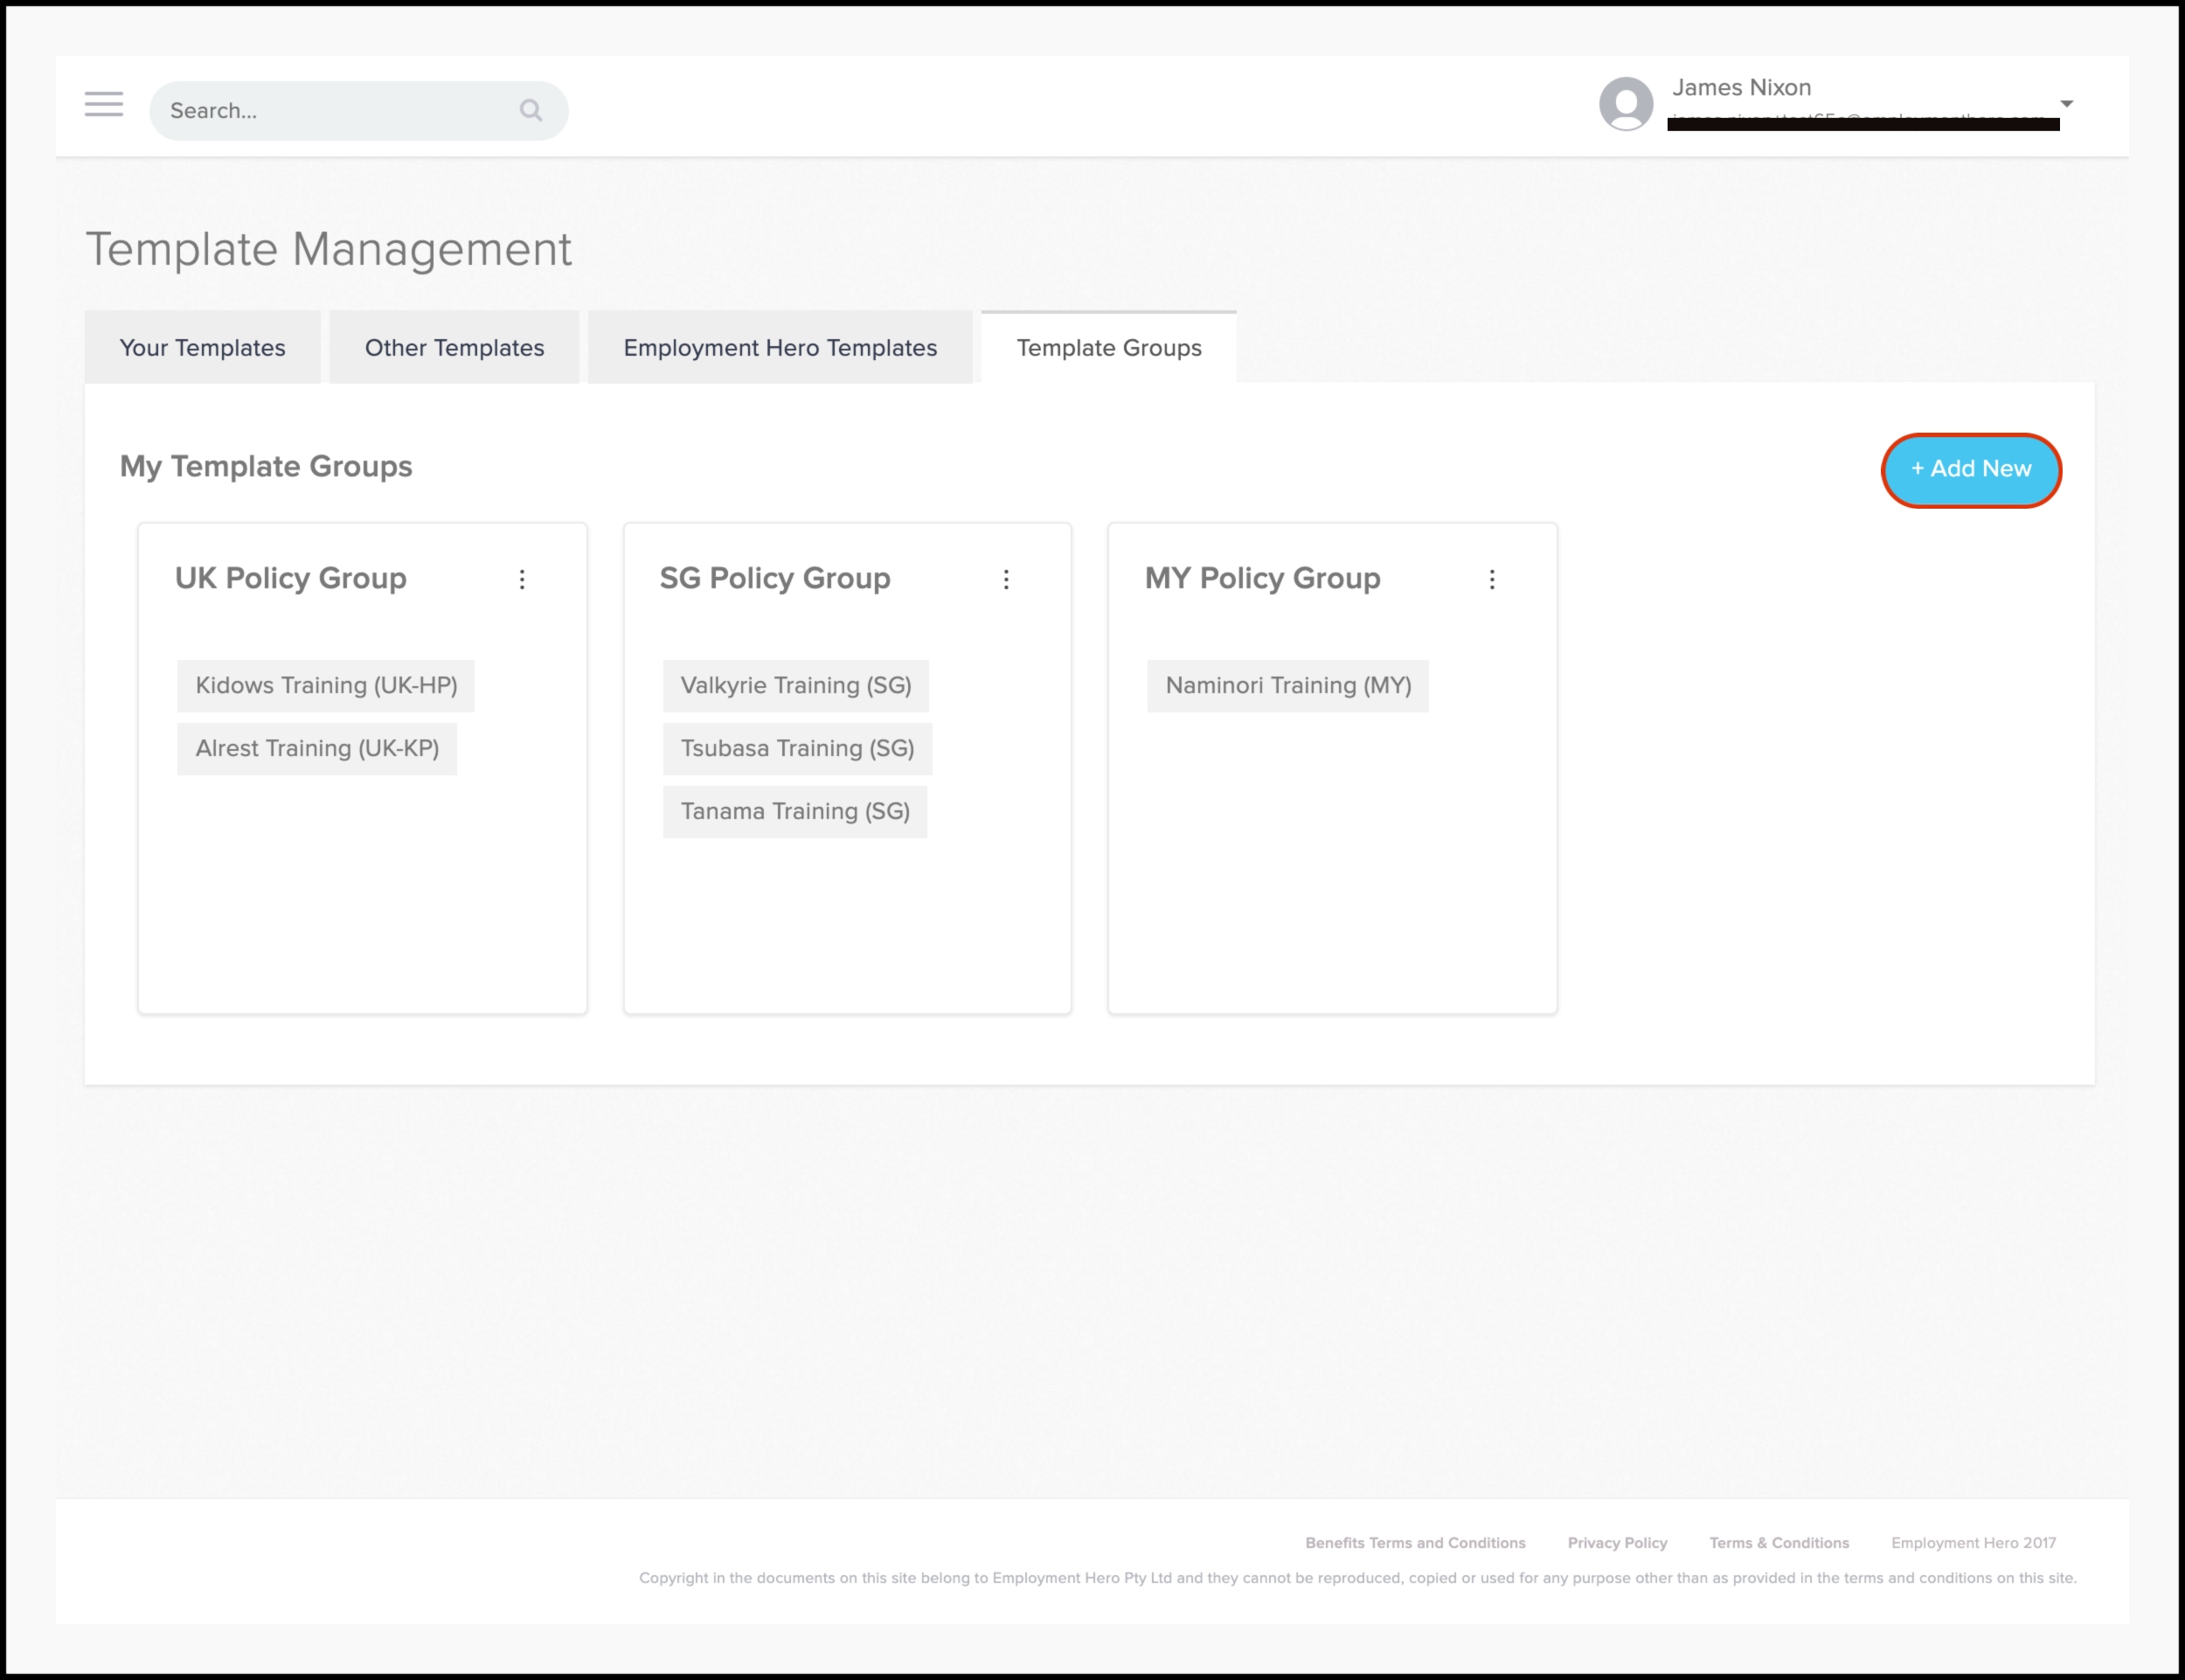Expand the James Nixon account dropdown

[x=2066, y=104]
